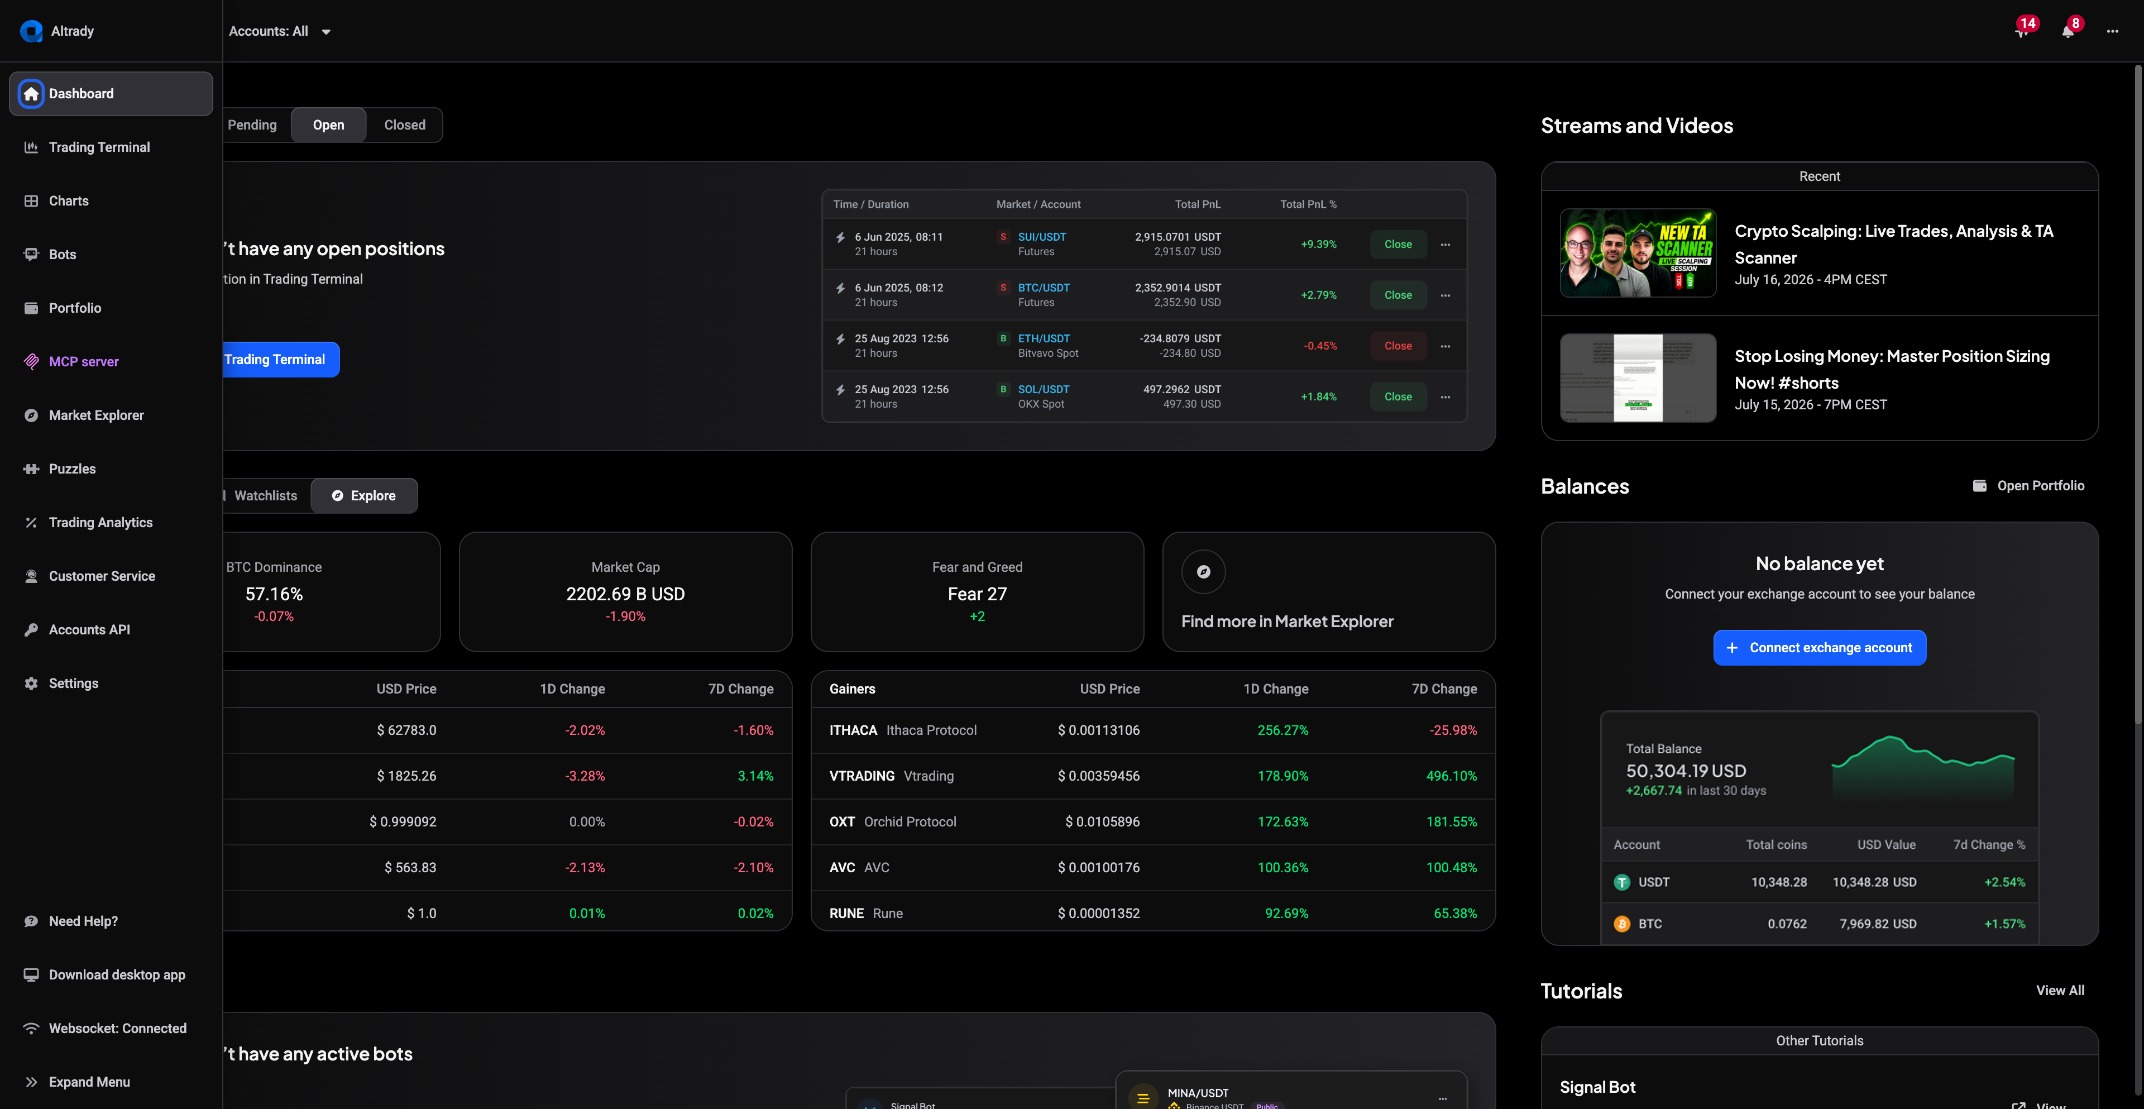The image size is (2144, 1109).
Task: Click the SOL/USDT market link
Action: (x=1044, y=390)
